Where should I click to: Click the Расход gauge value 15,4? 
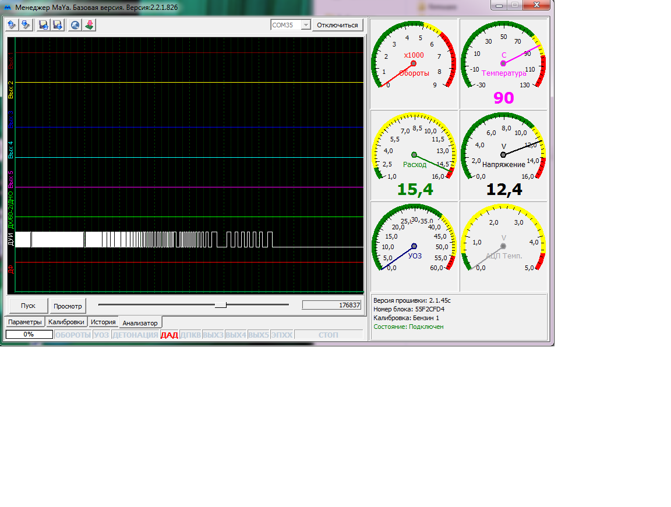click(x=415, y=189)
